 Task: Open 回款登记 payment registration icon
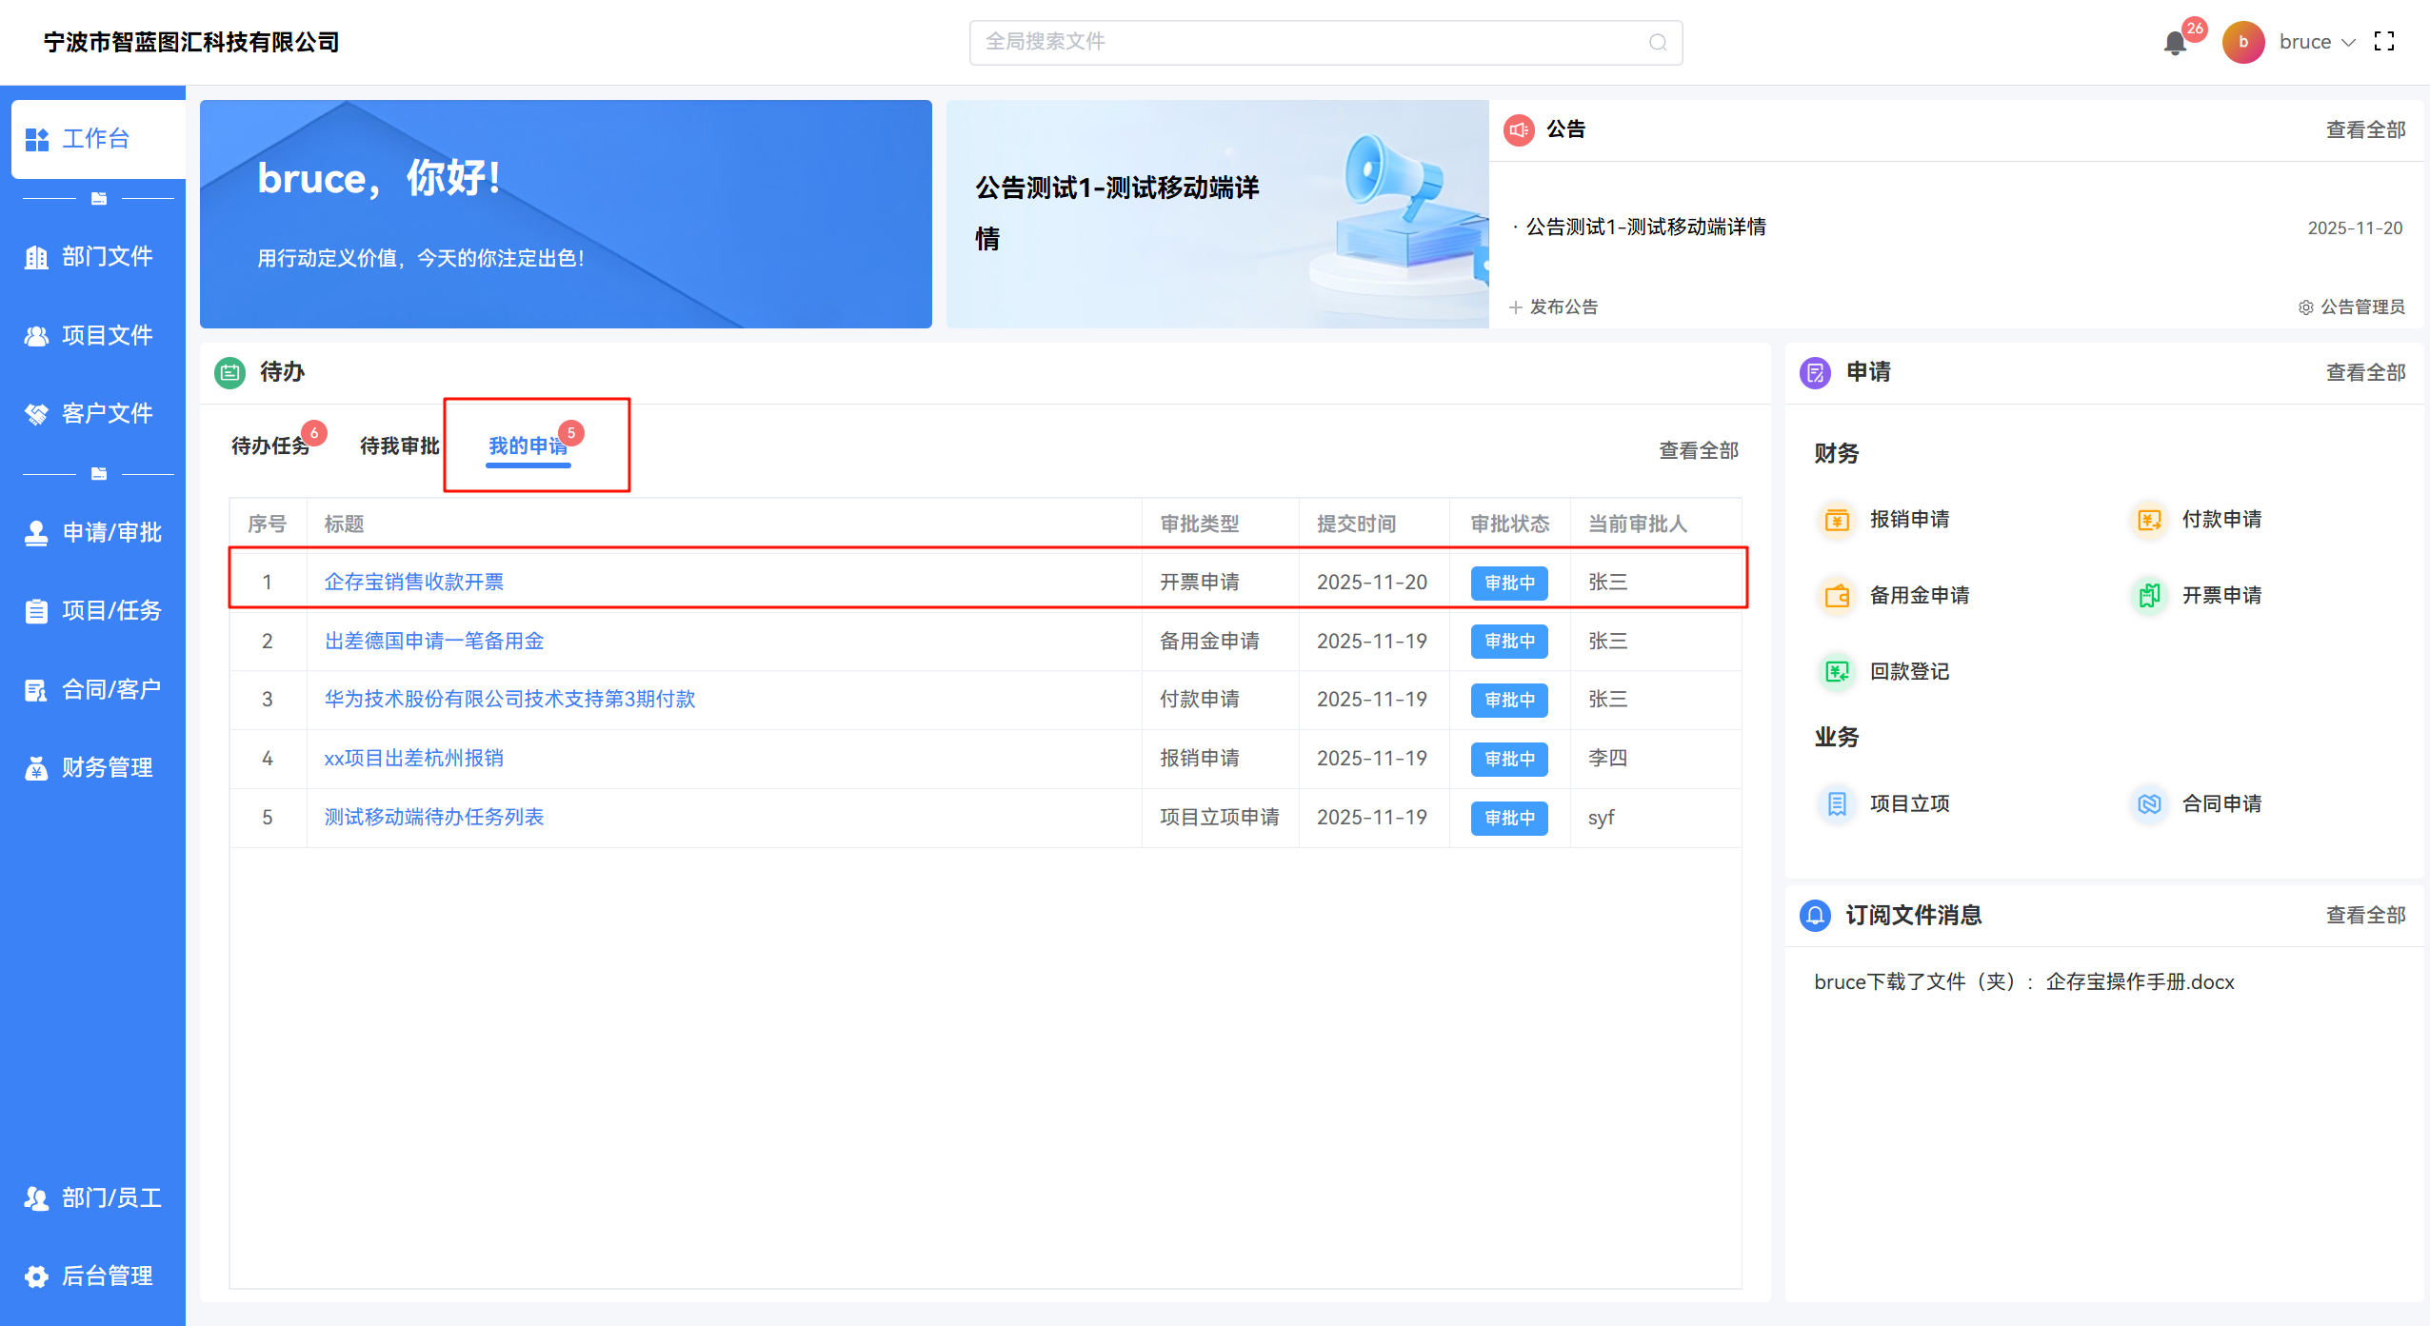tap(1837, 672)
